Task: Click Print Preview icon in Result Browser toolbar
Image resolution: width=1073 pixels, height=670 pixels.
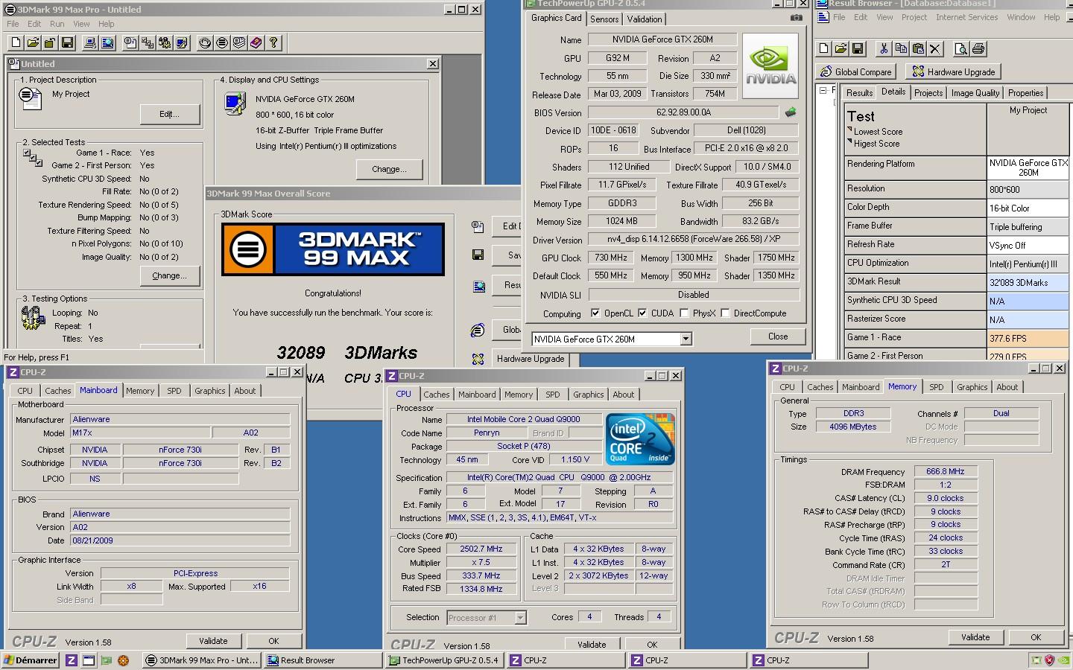Action: tap(961, 49)
